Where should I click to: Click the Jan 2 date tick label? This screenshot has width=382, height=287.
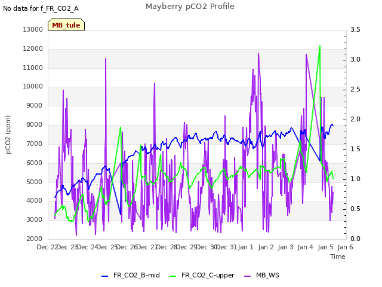point(266,247)
